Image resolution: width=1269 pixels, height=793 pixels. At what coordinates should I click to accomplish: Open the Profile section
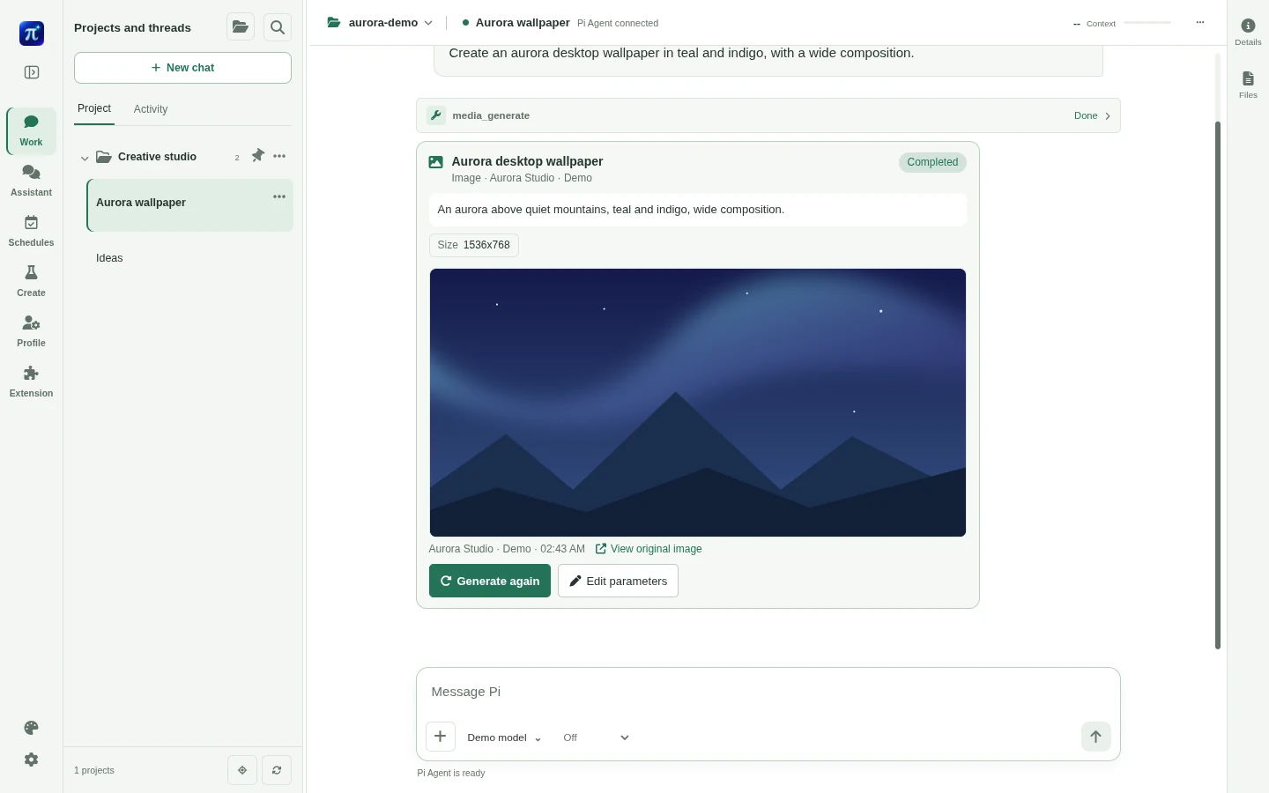[31, 331]
